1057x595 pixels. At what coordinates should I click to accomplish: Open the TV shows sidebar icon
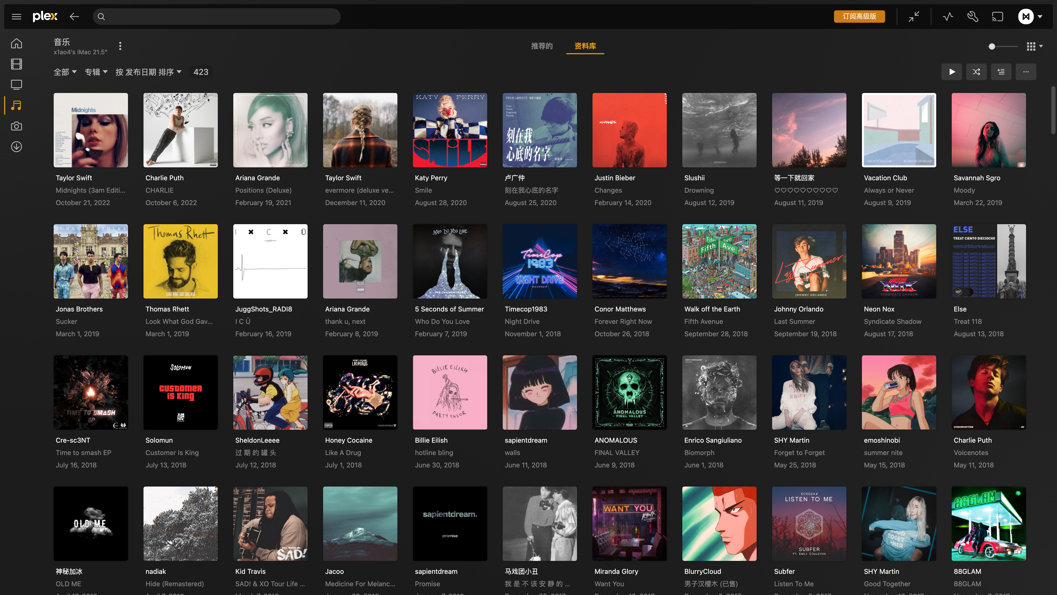(x=17, y=85)
